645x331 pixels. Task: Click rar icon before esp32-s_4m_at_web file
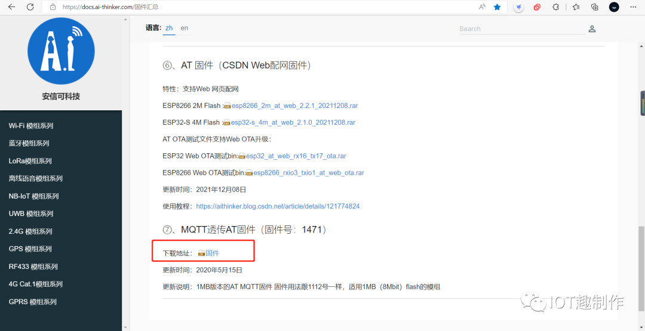(x=226, y=123)
